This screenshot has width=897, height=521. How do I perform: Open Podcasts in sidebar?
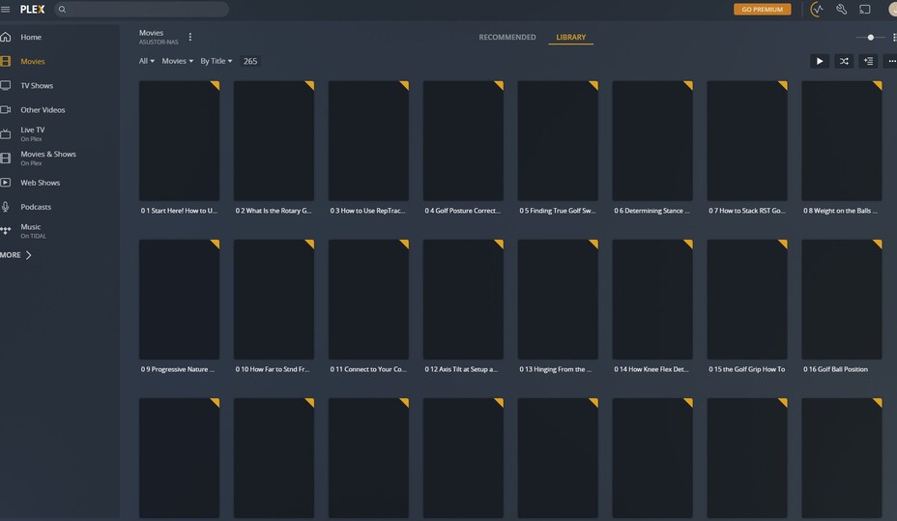coord(36,207)
